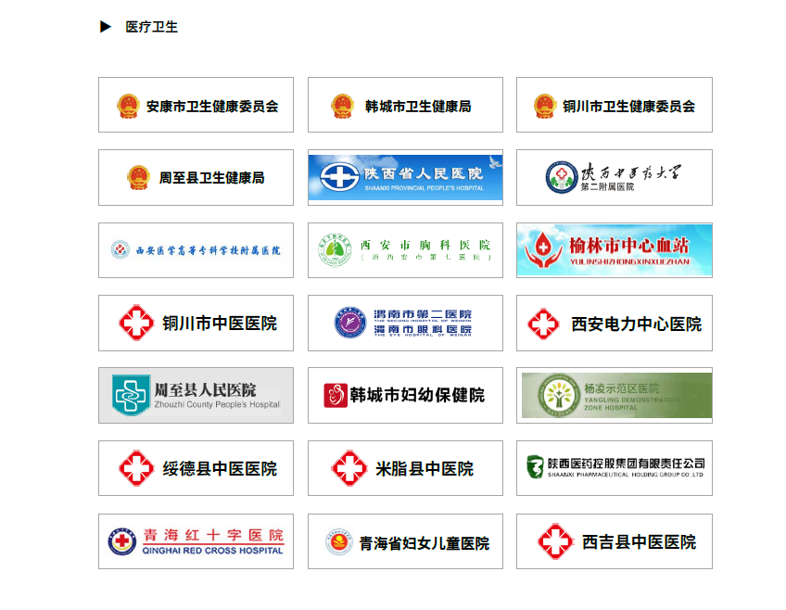Open the 杨凌示范区医院 green banner

tap(614, 396)
